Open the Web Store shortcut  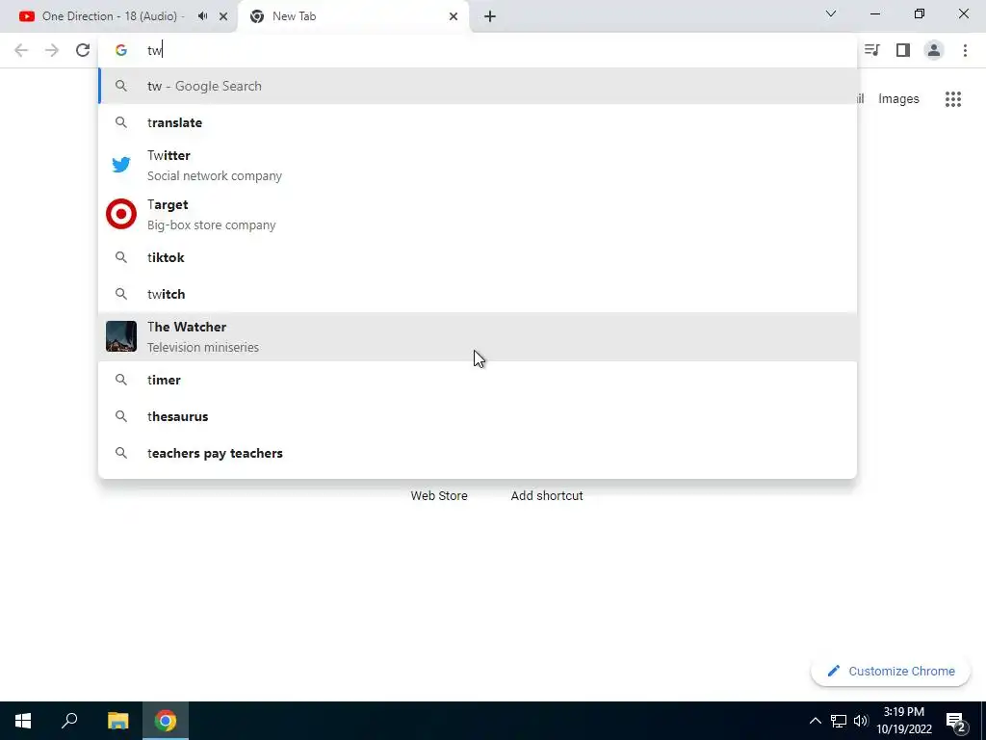pyautogui.click(x=439, y=496)
